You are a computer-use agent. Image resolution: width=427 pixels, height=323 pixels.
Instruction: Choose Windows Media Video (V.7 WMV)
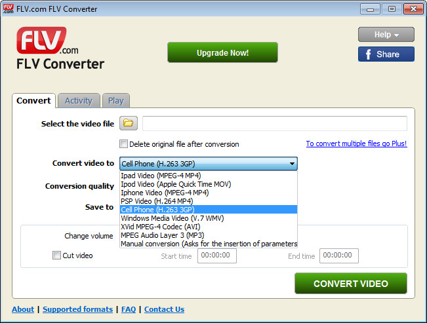209,218
